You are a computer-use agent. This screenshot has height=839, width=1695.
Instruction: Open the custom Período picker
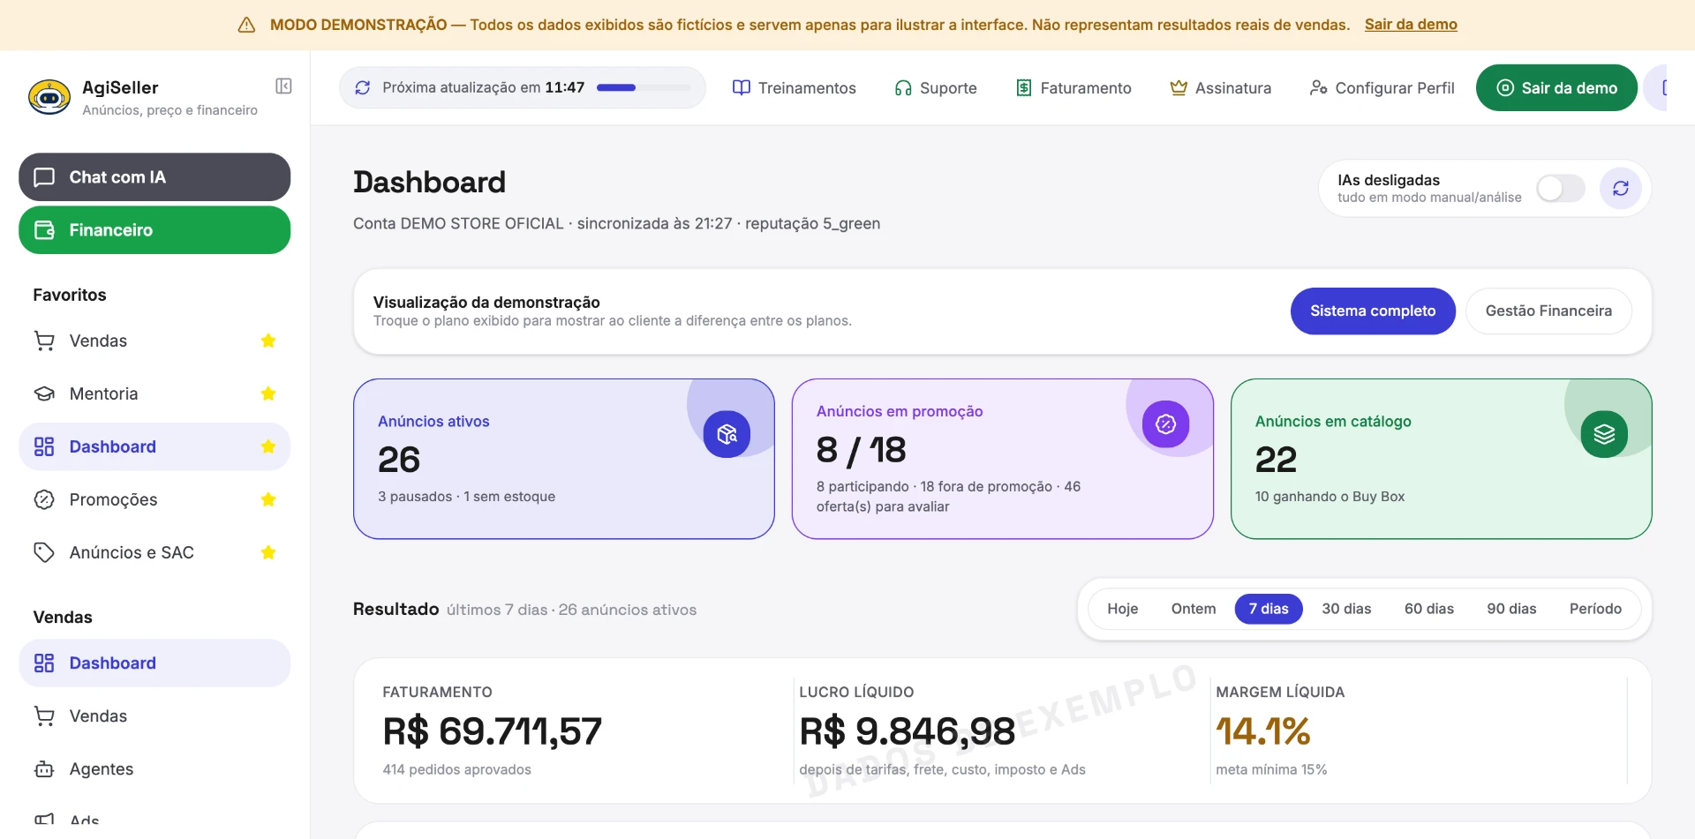coord(1595,609)
